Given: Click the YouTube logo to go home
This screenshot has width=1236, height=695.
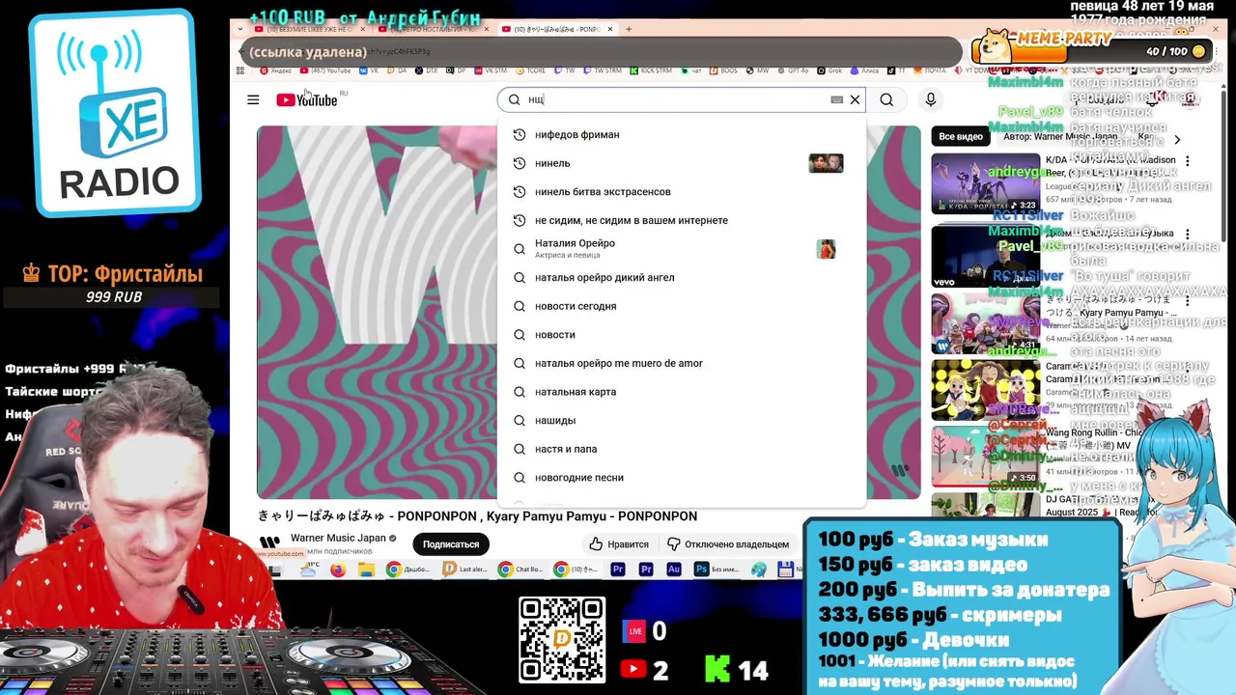Looking at the screenshot, I should [x=307, y=100].
